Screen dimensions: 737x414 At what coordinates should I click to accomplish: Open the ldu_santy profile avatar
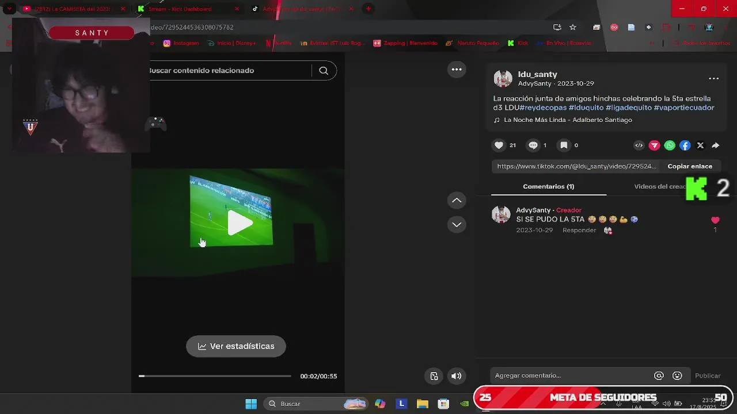(503, 79)
